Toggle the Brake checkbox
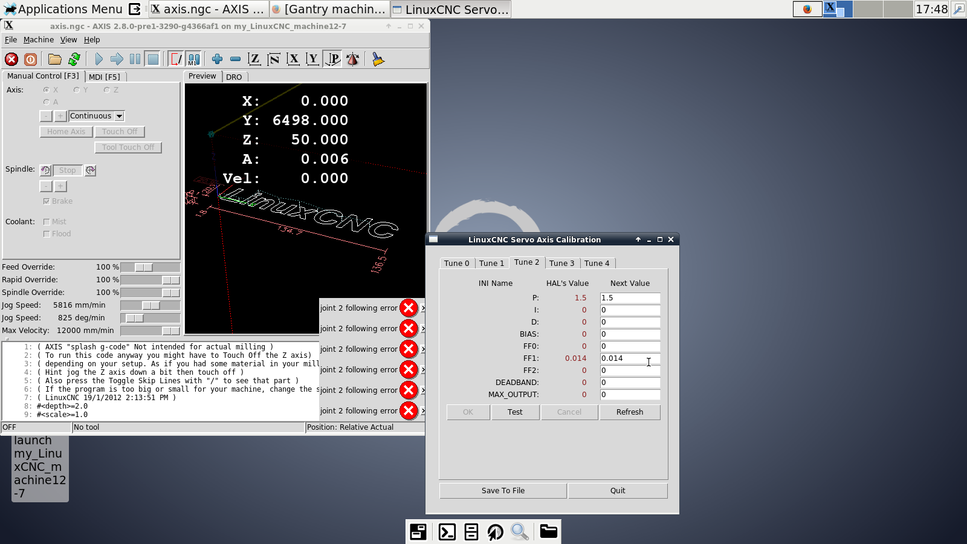The height and width of the screenshot is (544, 967). 47,201
